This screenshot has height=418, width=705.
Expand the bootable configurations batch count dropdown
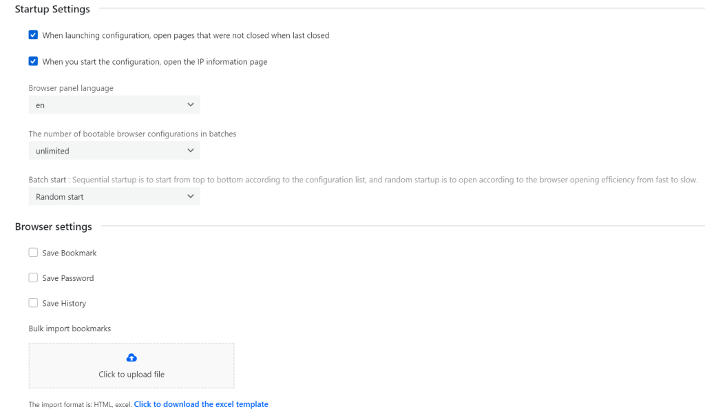(x=114, y=151)
